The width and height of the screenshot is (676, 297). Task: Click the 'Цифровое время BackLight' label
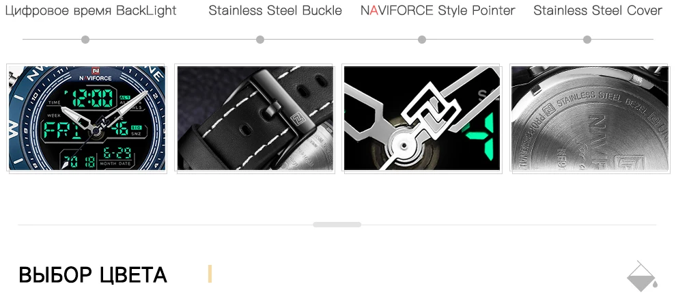(x=91, y=10)
